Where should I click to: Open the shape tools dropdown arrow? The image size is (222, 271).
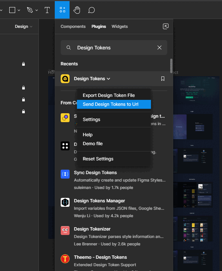click(x=19, y=10)
